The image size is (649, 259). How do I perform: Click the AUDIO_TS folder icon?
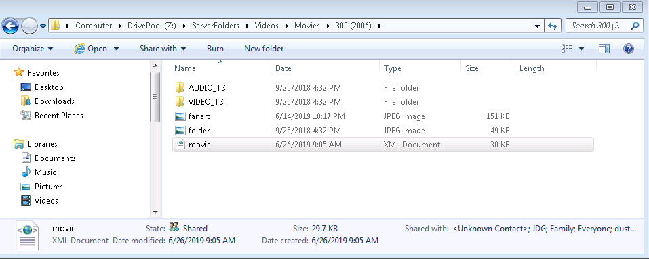pos(180,87)
